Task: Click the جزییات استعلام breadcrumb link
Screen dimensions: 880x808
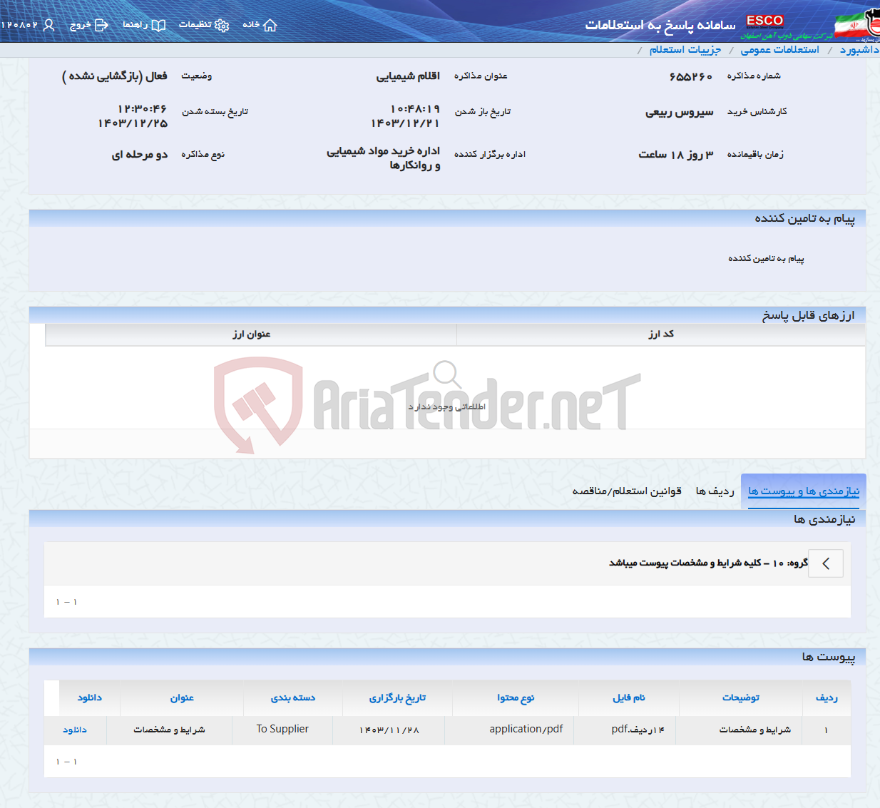Action: point(685,49)
